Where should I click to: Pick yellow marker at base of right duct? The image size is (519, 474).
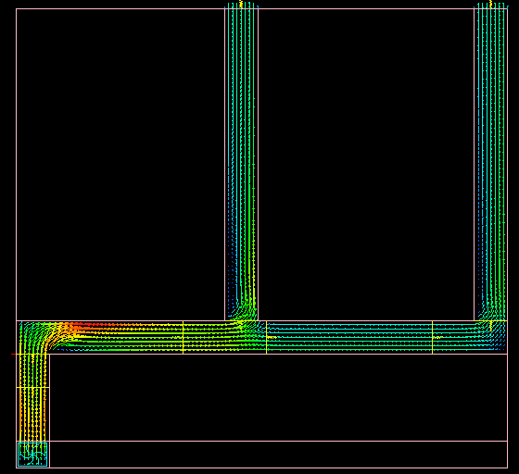[x=490, y=326]
